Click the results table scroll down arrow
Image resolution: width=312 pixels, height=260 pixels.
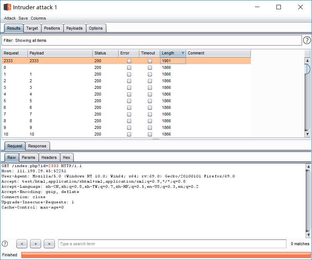click(308, 134)
